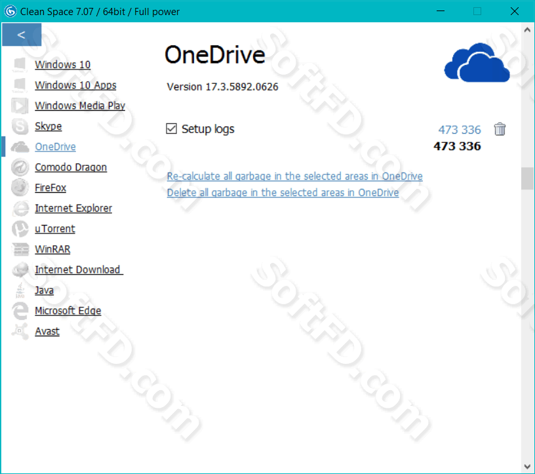Click the OneDrive page heading
This screenshot has height=474, width=535.
click(x=215, y=54)
